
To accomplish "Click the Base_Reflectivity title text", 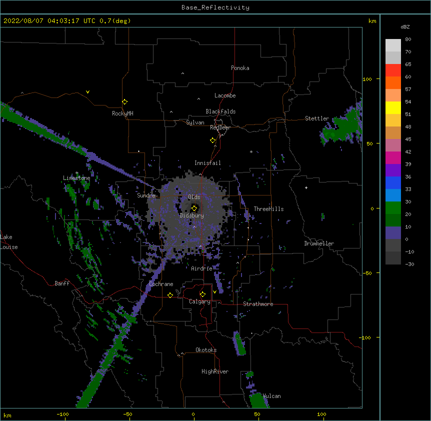I will tap(215, 7).
